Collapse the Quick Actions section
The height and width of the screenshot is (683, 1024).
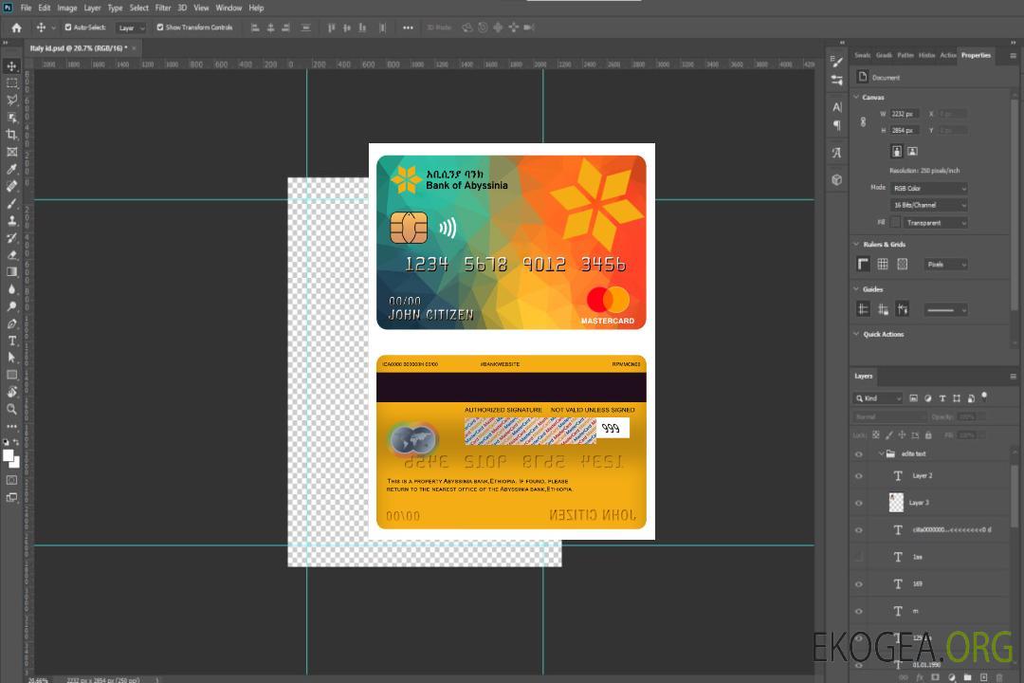click(856, 334)
